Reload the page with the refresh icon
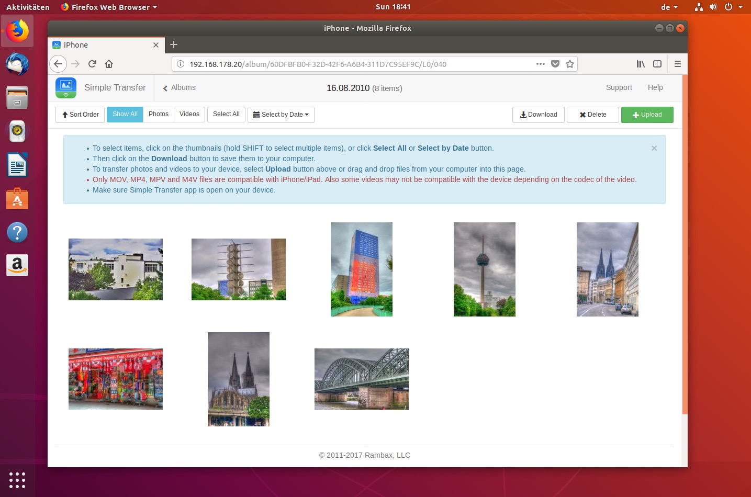This screenshot has width=751, height=497. coord(92,64)
